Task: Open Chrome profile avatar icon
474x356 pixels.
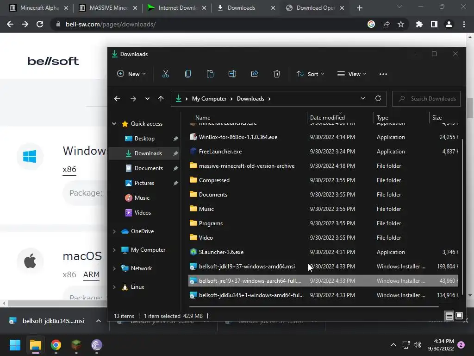Action: [449, 24]
